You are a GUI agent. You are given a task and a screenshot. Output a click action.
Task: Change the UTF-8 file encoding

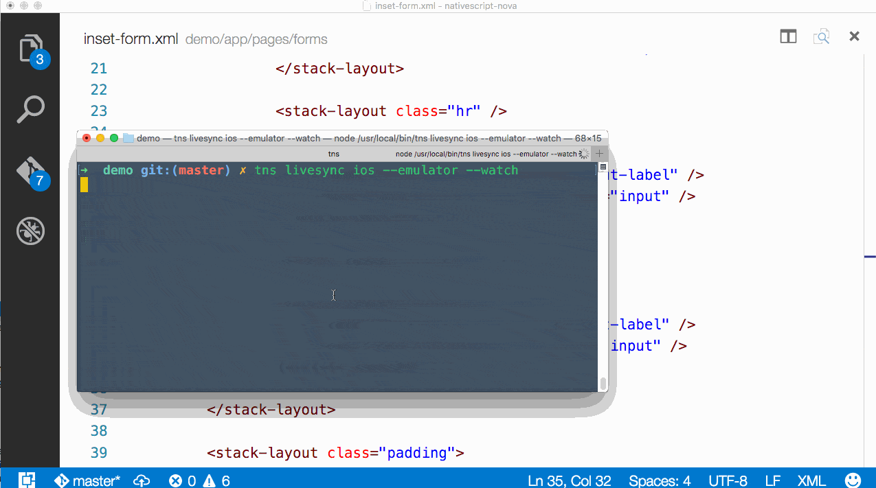pos(728,480)
